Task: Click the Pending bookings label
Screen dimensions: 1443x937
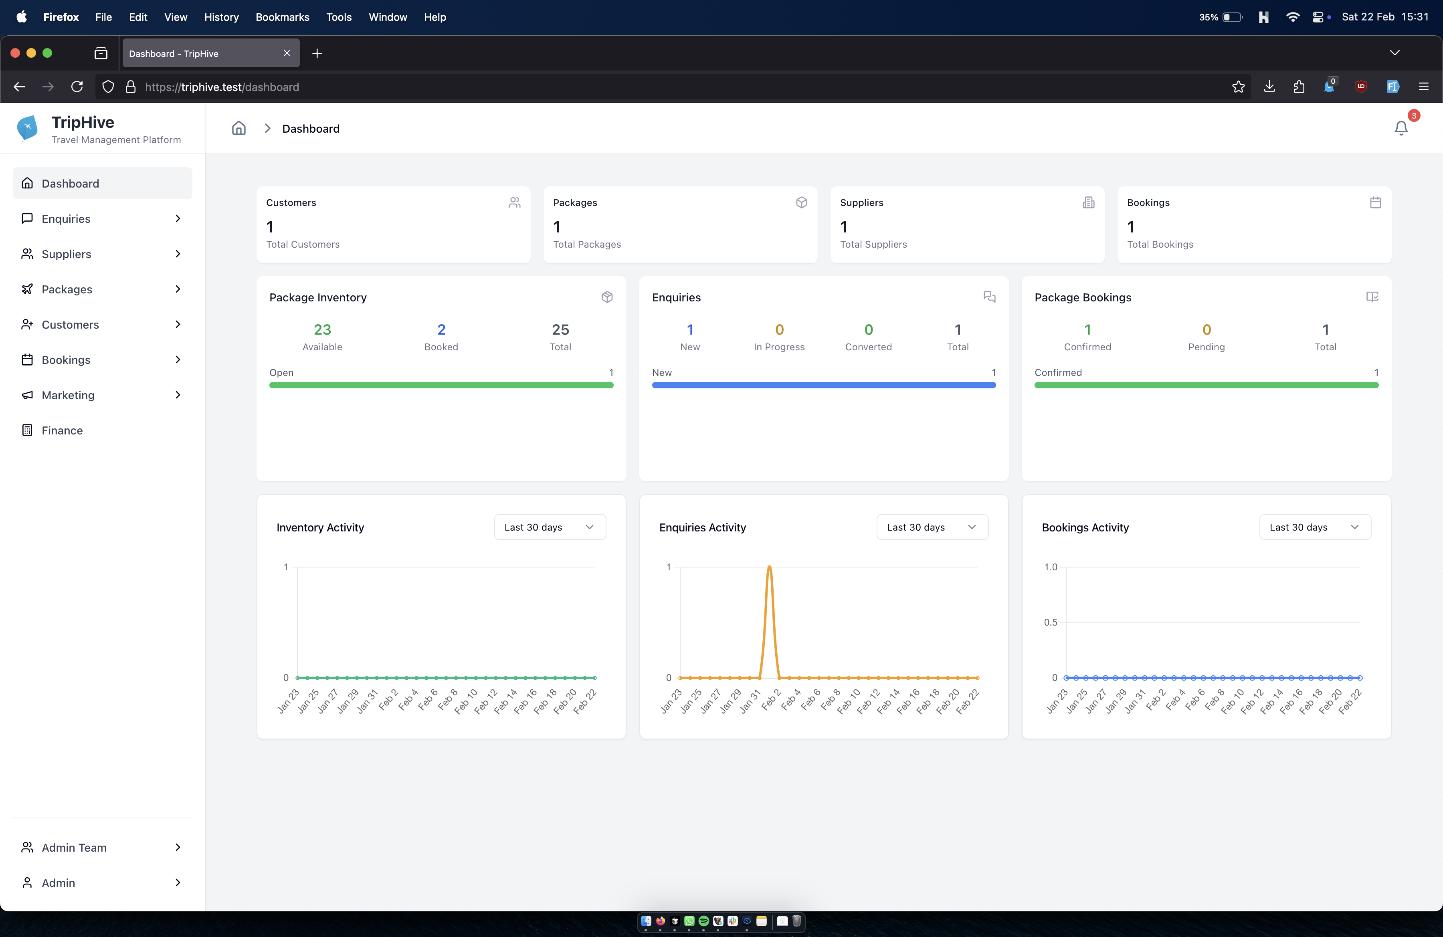Action: [x=1206, y=347]
